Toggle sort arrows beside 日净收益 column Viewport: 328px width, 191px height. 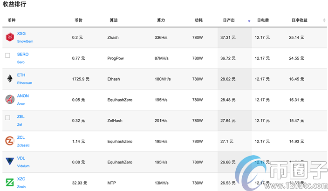(324, 20)
